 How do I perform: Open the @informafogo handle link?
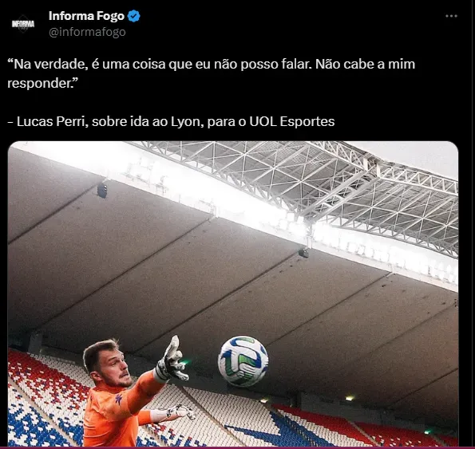(x=87, y=32)
